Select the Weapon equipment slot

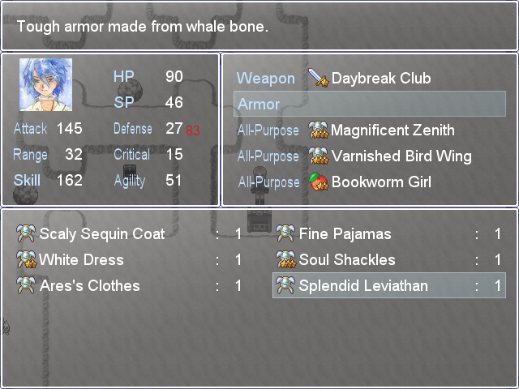[370, 78]
